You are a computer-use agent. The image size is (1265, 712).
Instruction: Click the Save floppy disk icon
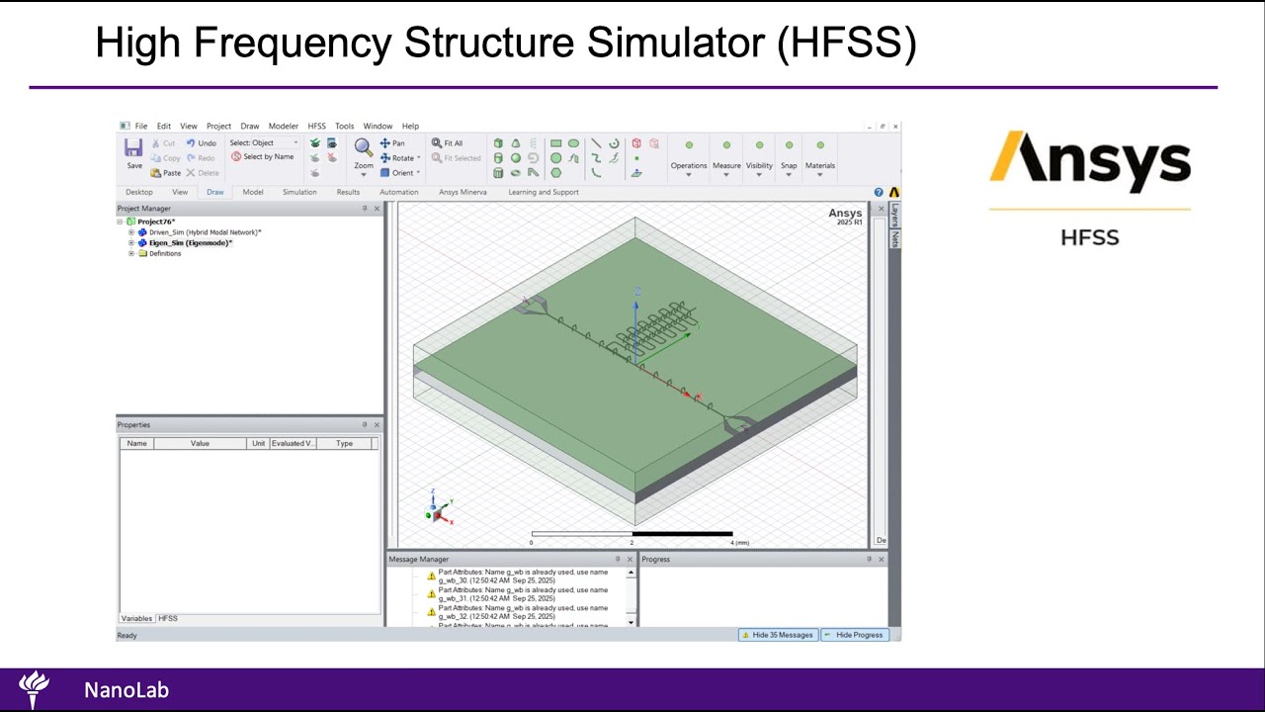pyautogui.click(x=133, y=148)
